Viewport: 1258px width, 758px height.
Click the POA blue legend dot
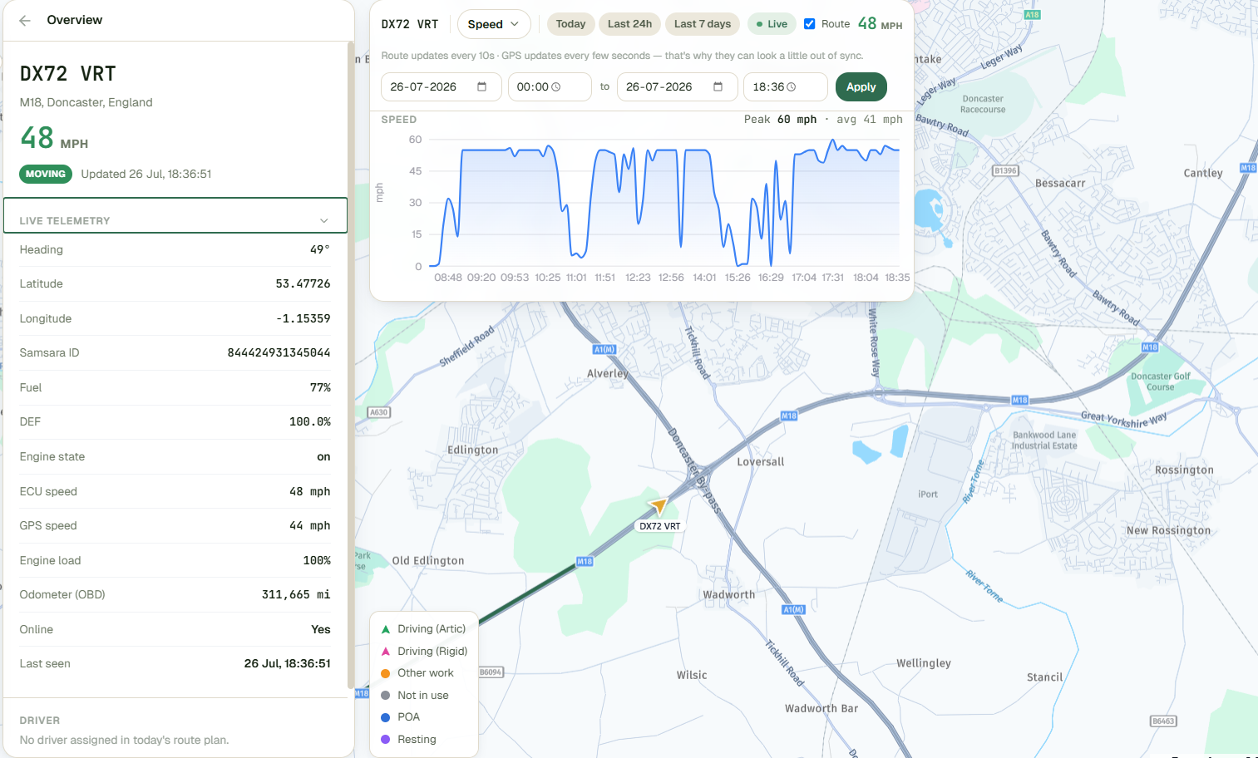coord(386,717)
